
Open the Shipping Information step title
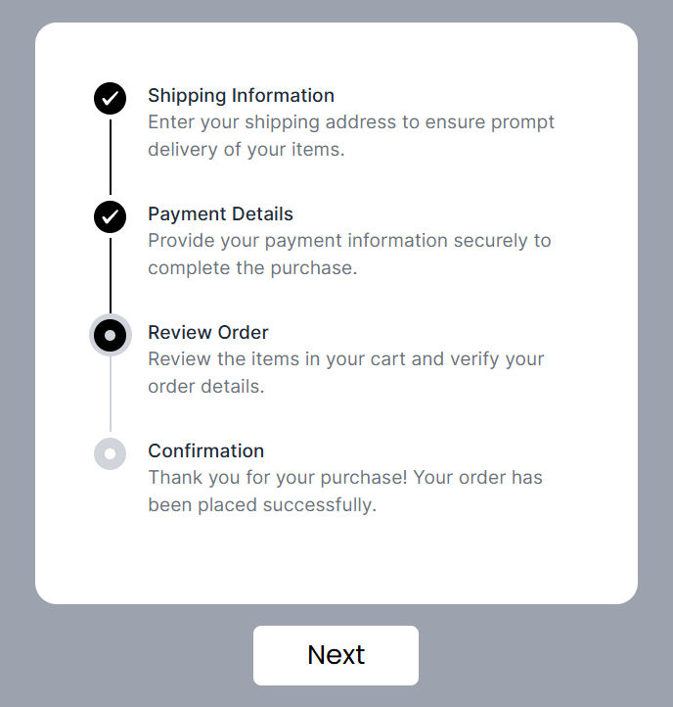[241, 96]
